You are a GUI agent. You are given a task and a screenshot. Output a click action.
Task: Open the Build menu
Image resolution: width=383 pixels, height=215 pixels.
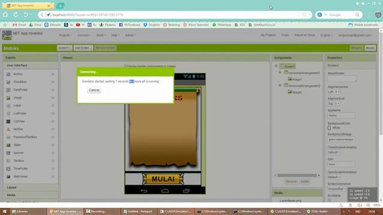(101, 35)
